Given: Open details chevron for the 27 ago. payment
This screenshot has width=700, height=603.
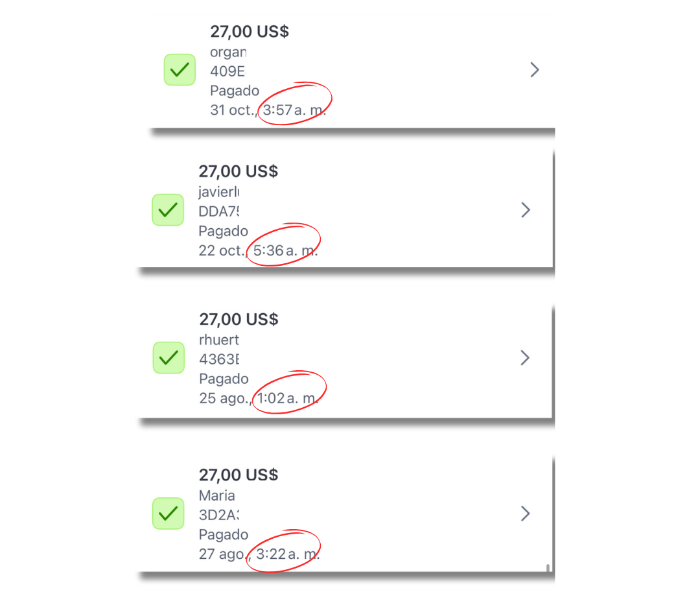Looking at the screenshot, I should coord(526,514).
